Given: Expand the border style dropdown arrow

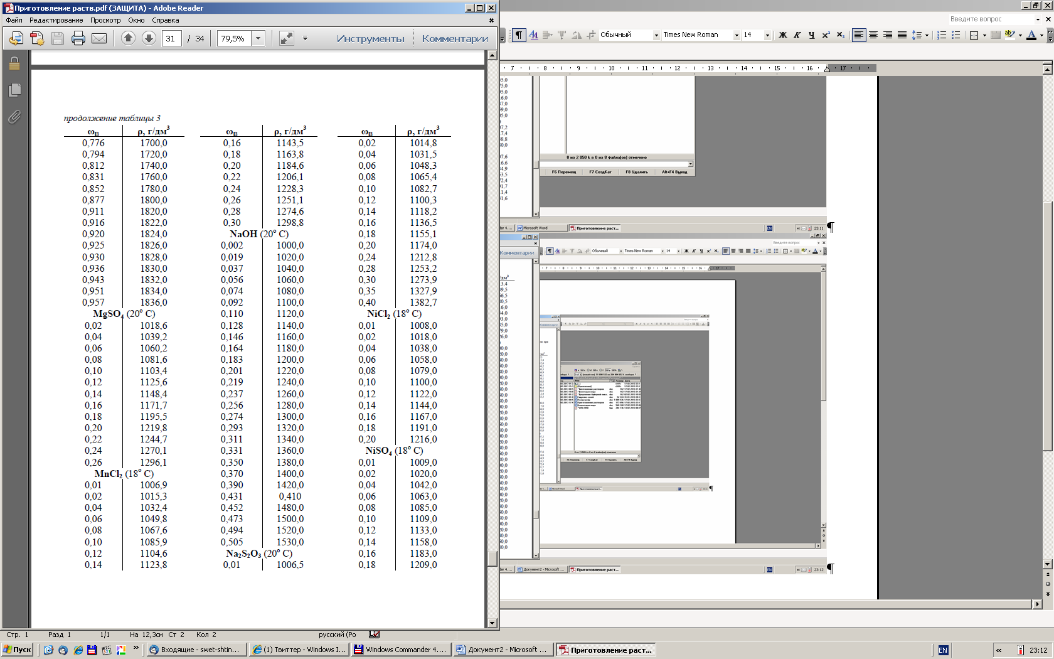Looking at the screenshot, I should [x=984, y=35].
